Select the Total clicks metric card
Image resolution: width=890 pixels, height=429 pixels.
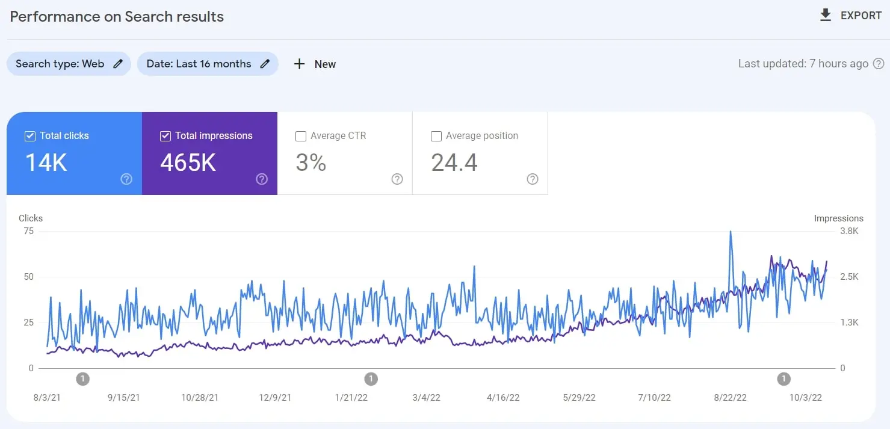point(74,156)
